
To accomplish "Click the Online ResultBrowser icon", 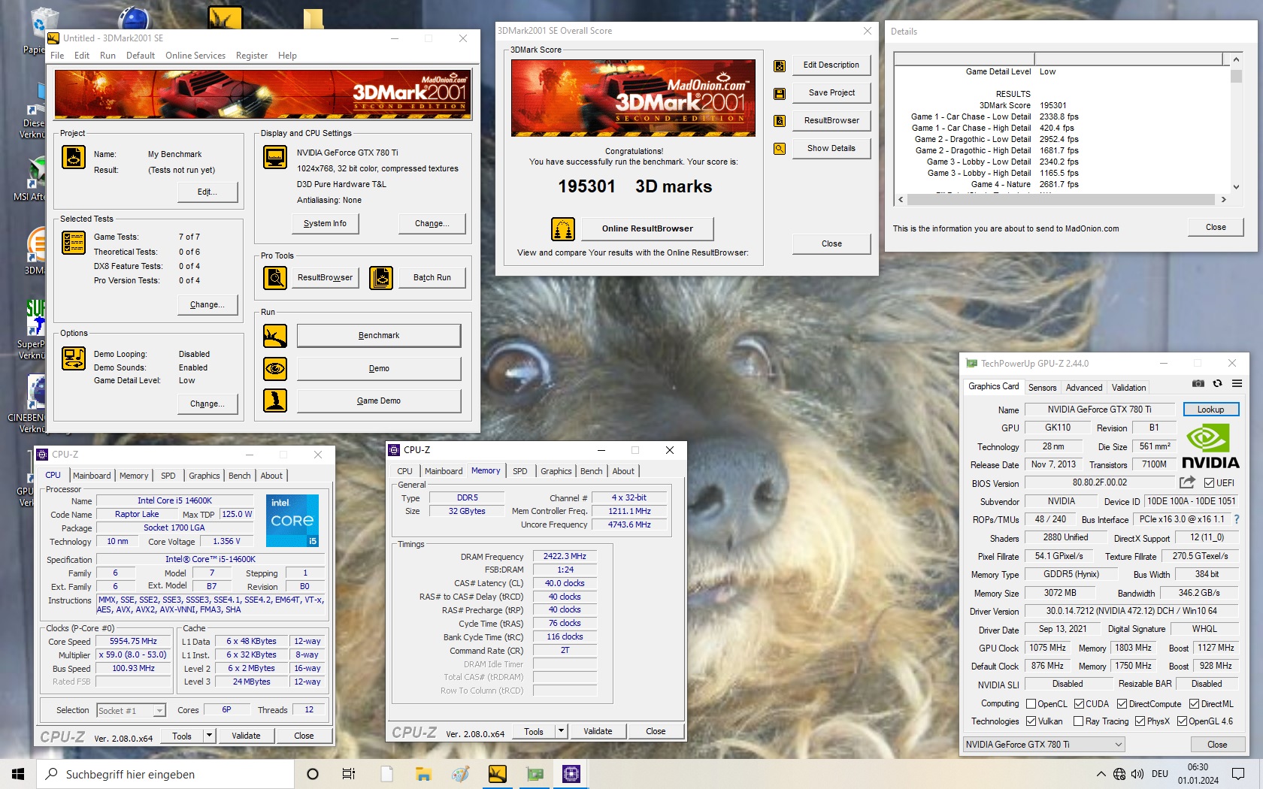I will [563, 228].
